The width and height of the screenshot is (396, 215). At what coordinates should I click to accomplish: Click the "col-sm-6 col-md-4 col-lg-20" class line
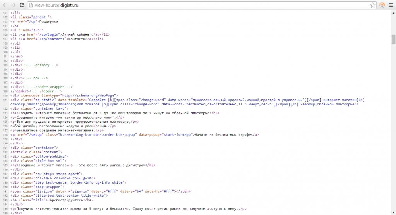pyautogui.click(x=53, y=178)
